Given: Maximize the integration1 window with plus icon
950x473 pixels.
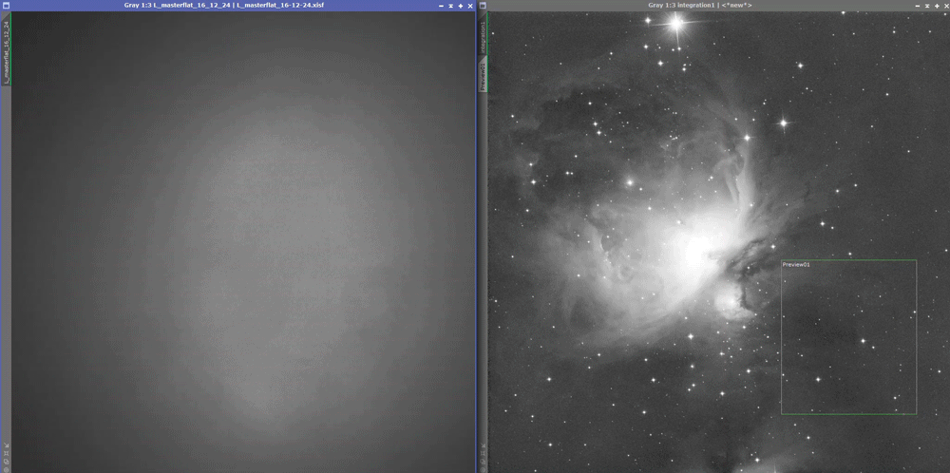Looking at the screenshot, I should 936,6.
